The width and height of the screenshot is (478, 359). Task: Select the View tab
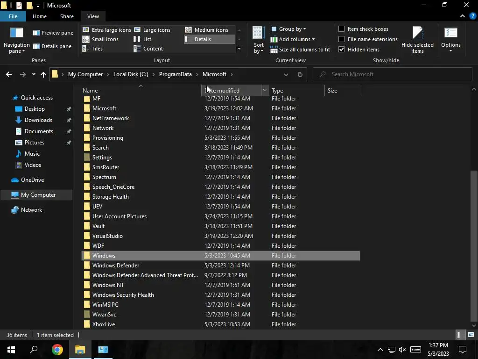point(93,16)
